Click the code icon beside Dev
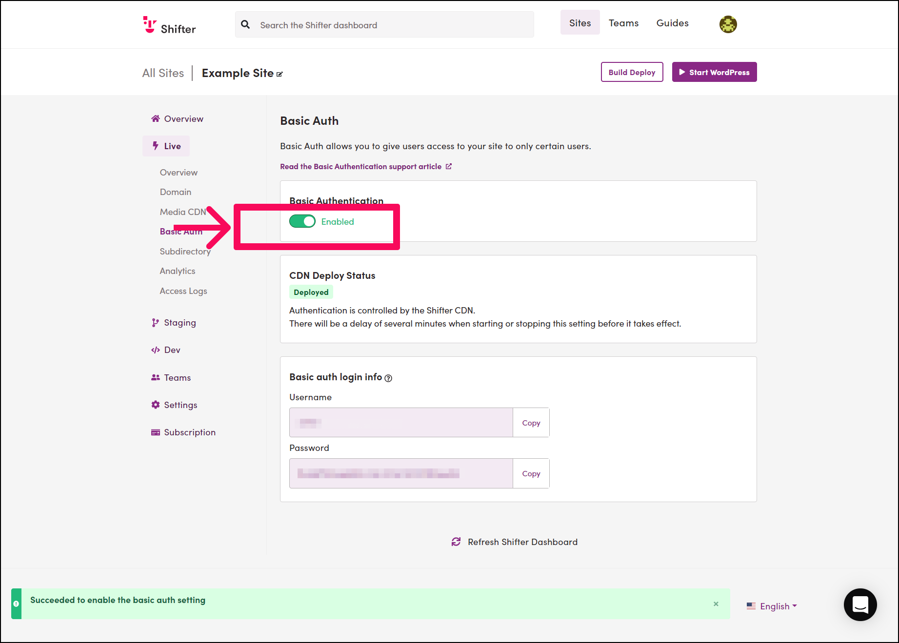 [156, 350]
